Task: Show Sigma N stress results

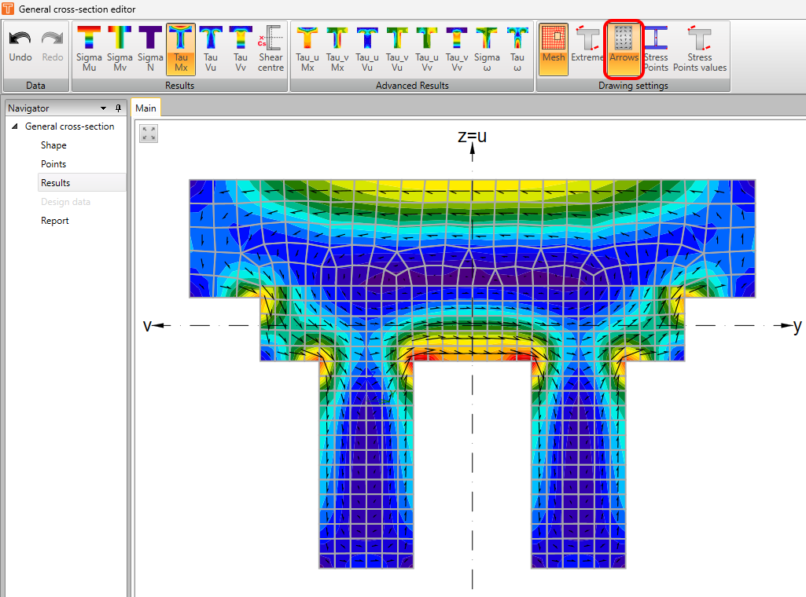Action: coord(150,48)
